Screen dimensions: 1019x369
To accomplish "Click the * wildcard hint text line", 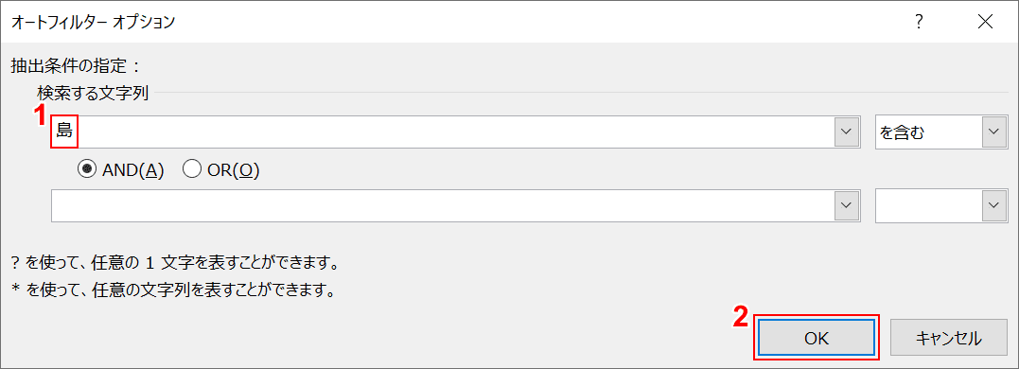I will pos(173,290).
